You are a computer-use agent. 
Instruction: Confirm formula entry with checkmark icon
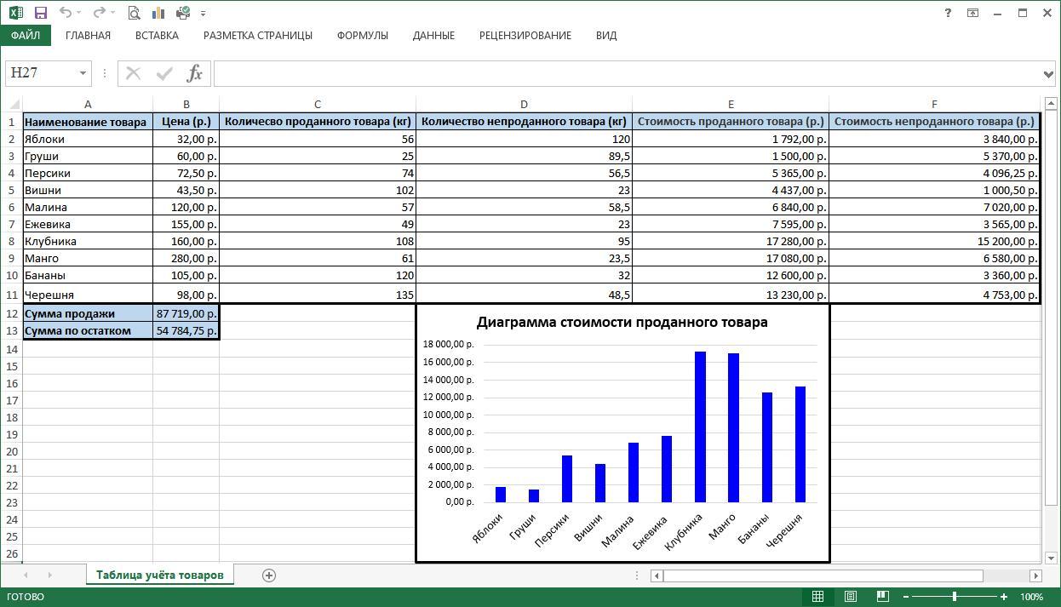tap(164, 73)
